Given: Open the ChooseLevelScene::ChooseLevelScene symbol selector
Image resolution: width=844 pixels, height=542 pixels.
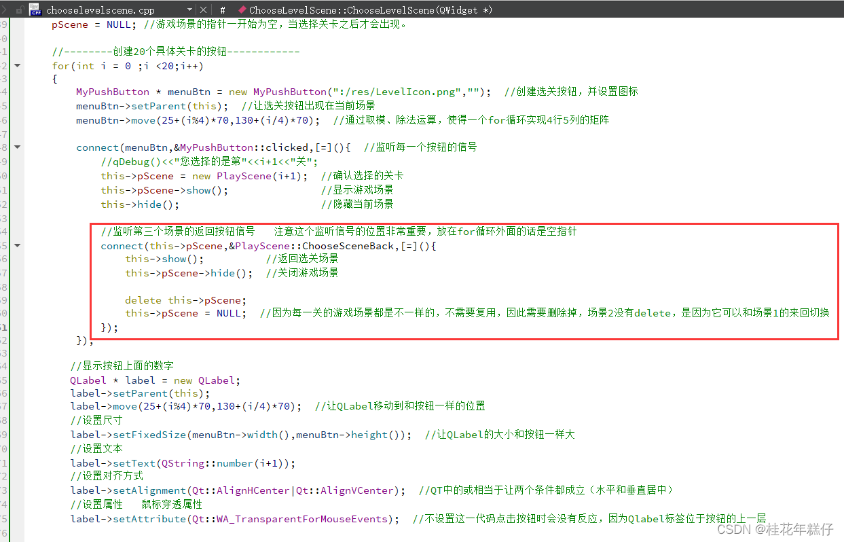Looking at the screenshot, I should pyautogui.click(x=371, y=10).
